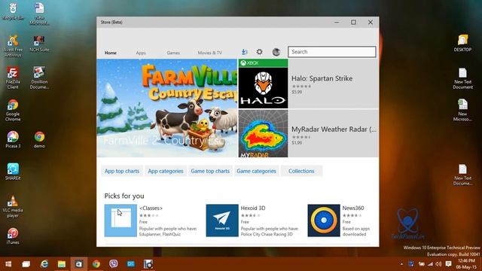Open Halo: Spartan Strike title

coord(322,78)
